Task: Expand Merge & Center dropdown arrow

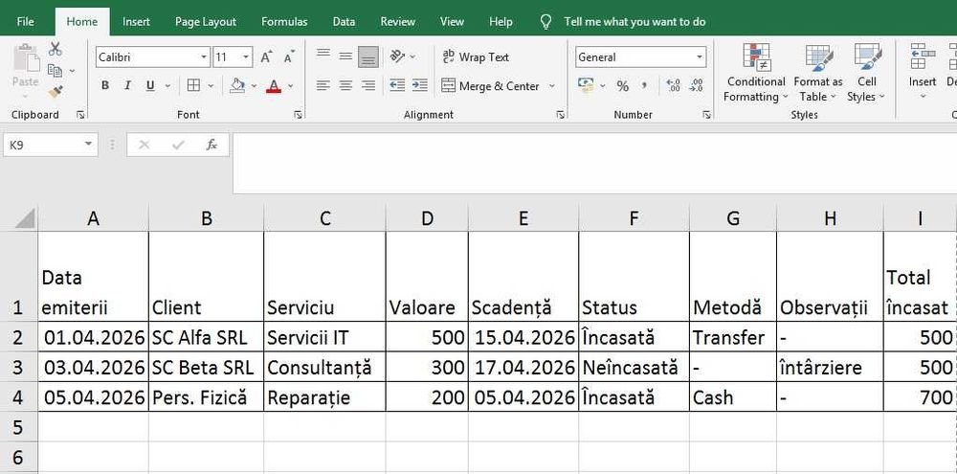Action: pos(552,85)
